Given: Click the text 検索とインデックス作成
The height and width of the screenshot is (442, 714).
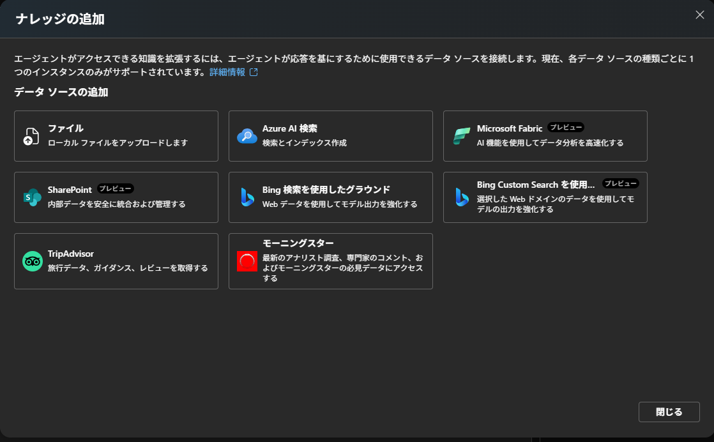Looking at the screenshot, I should point(304,143).
